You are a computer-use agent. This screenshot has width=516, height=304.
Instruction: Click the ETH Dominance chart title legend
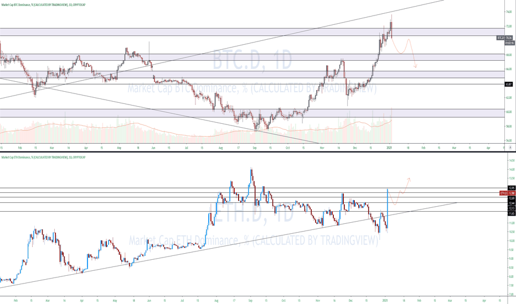(43, 158)
